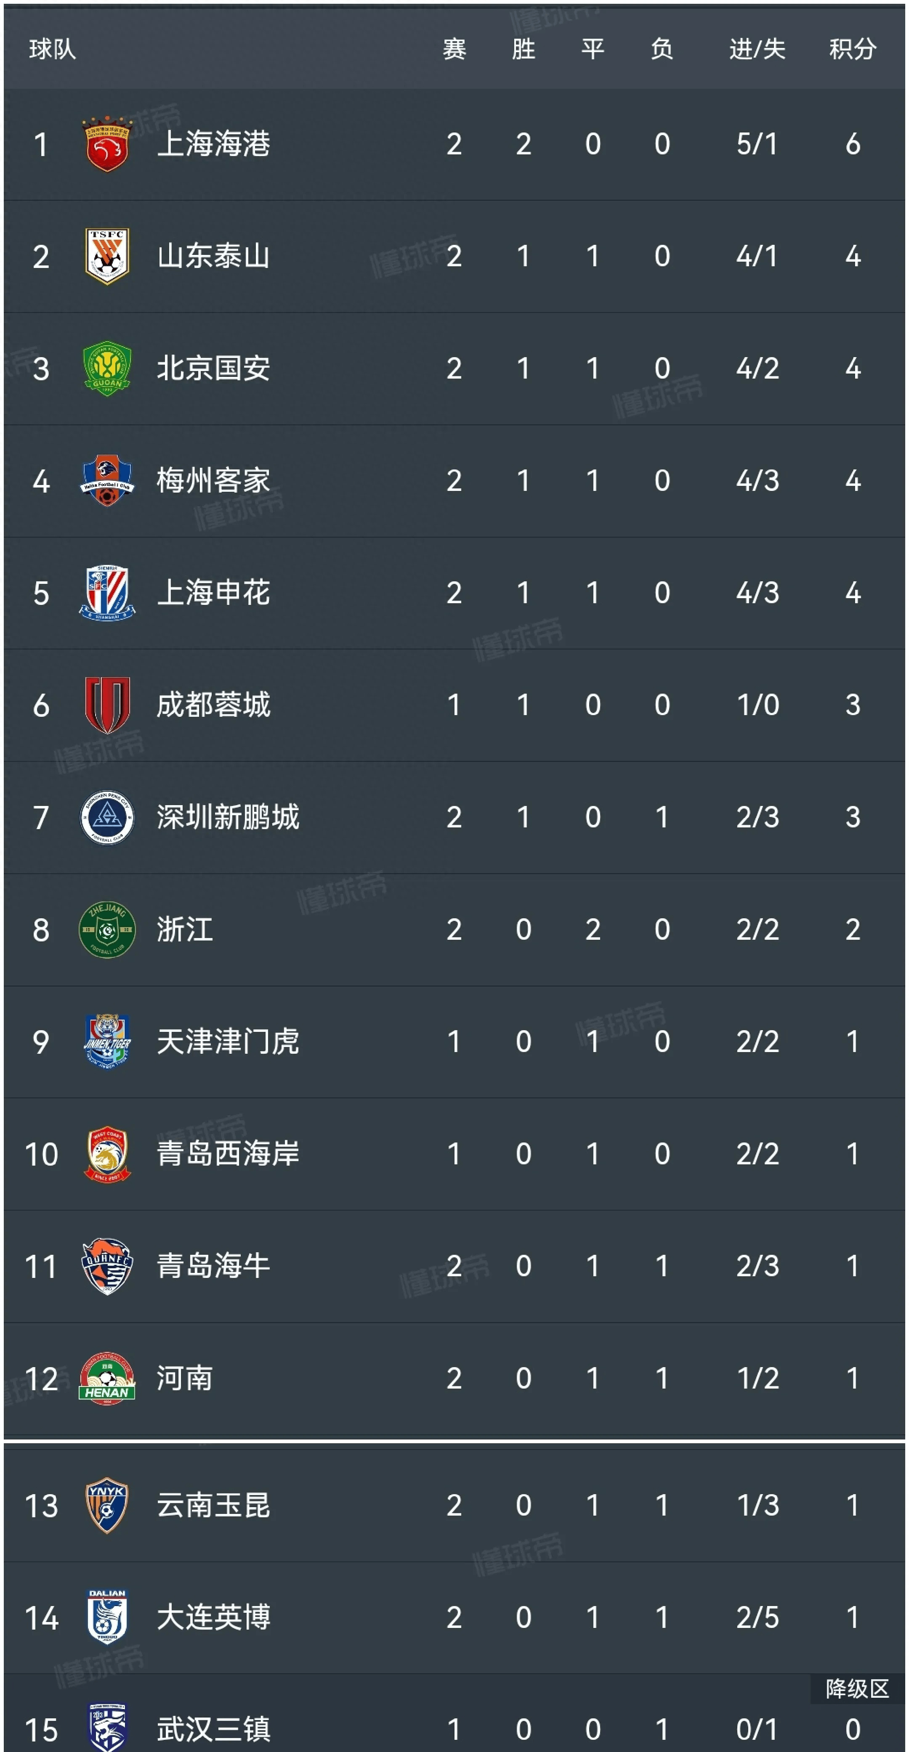
Task: Click the Shandong Taishan (山东泰山) TSFC crest
Action: [107, 256]
